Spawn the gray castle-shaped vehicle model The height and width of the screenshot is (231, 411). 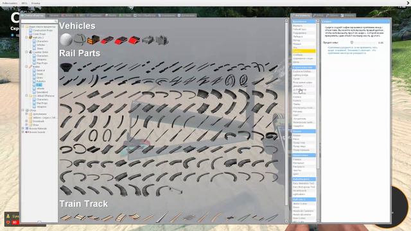pyautogui.click(x=162, y=40)
